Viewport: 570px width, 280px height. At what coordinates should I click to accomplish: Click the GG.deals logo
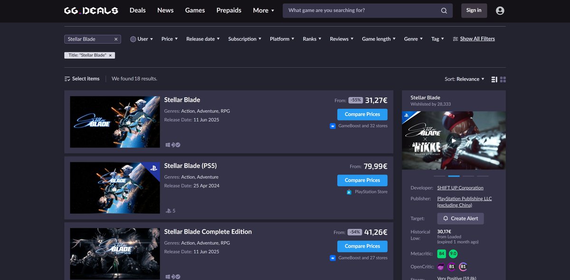coord(91,10)
